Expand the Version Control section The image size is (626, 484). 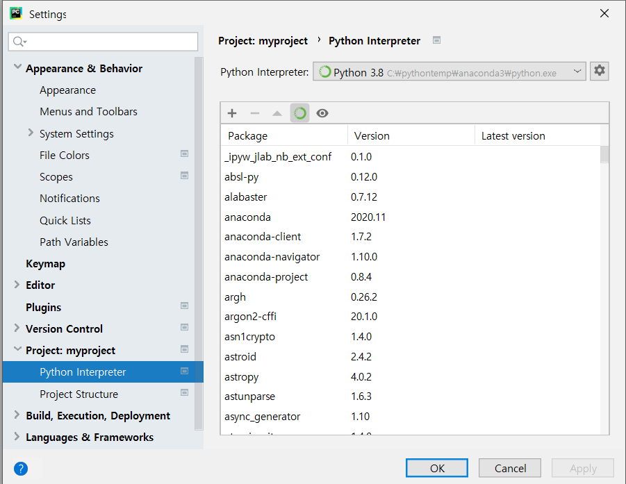pyautogui.click(x=17, y=328)
